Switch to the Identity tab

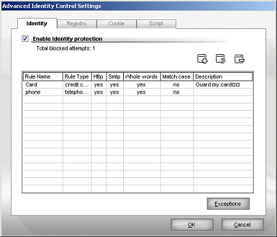pyautogui.click(x=37, y=23)
